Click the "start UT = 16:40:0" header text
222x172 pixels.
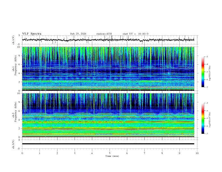(135, 34)
